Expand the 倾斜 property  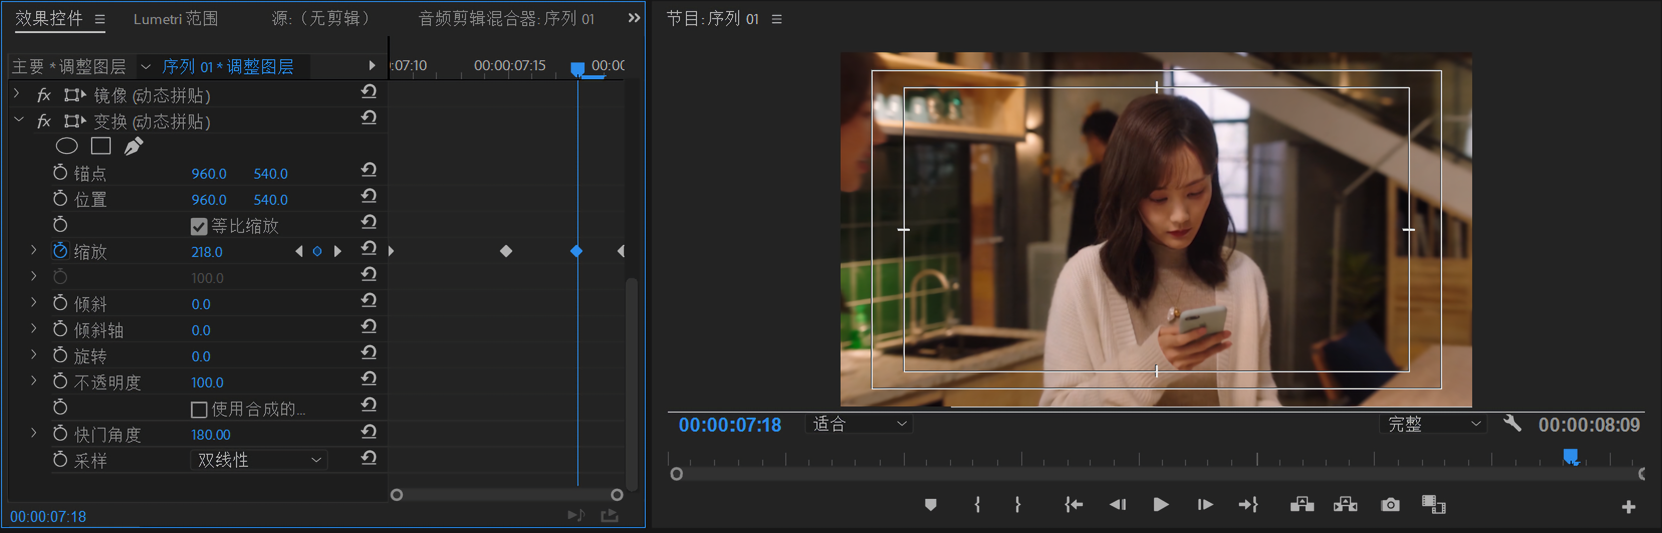34,302
